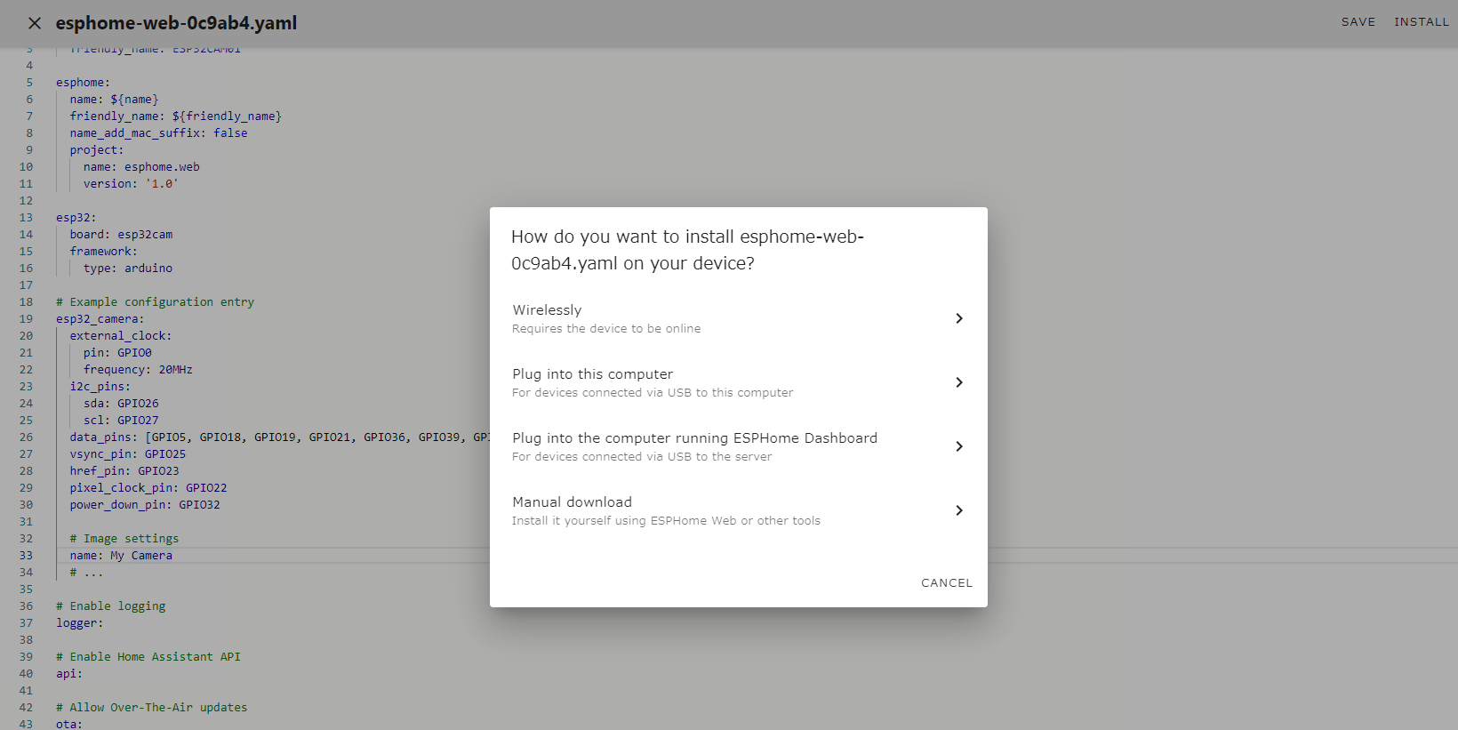The image size is (1458, 730).
Task: Click chevron beside ESPHome Dashboard option
Action: pyautogui.click(x=958, y=446)
